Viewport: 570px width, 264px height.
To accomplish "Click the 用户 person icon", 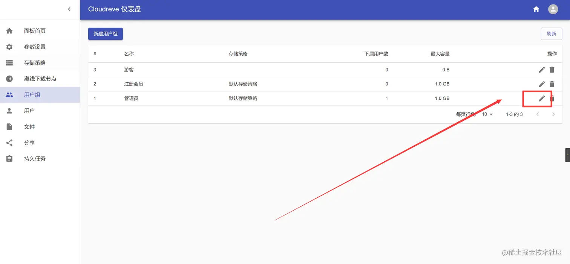I will [x=9, y=111].
